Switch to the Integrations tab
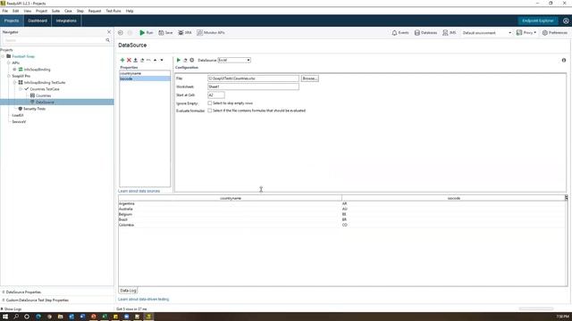Screen dimensions: 572x321 (x=66, y=21)
